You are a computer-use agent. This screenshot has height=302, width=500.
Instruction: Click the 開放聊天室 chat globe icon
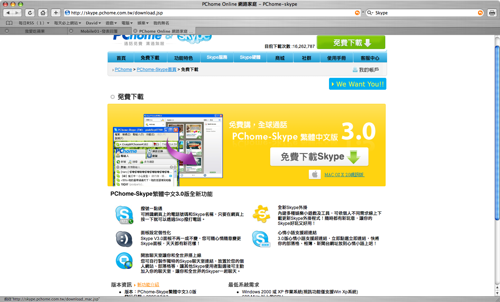124,261
